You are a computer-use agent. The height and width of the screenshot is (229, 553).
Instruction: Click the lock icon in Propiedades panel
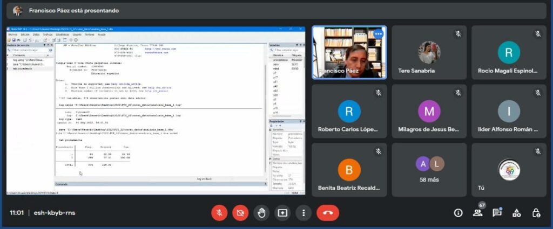pos(271,126)
